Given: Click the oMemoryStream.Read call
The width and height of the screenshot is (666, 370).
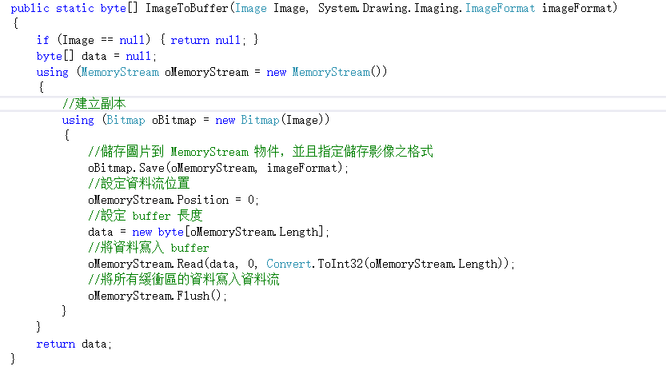Looking at the screenshot, I should coord(301,264).
